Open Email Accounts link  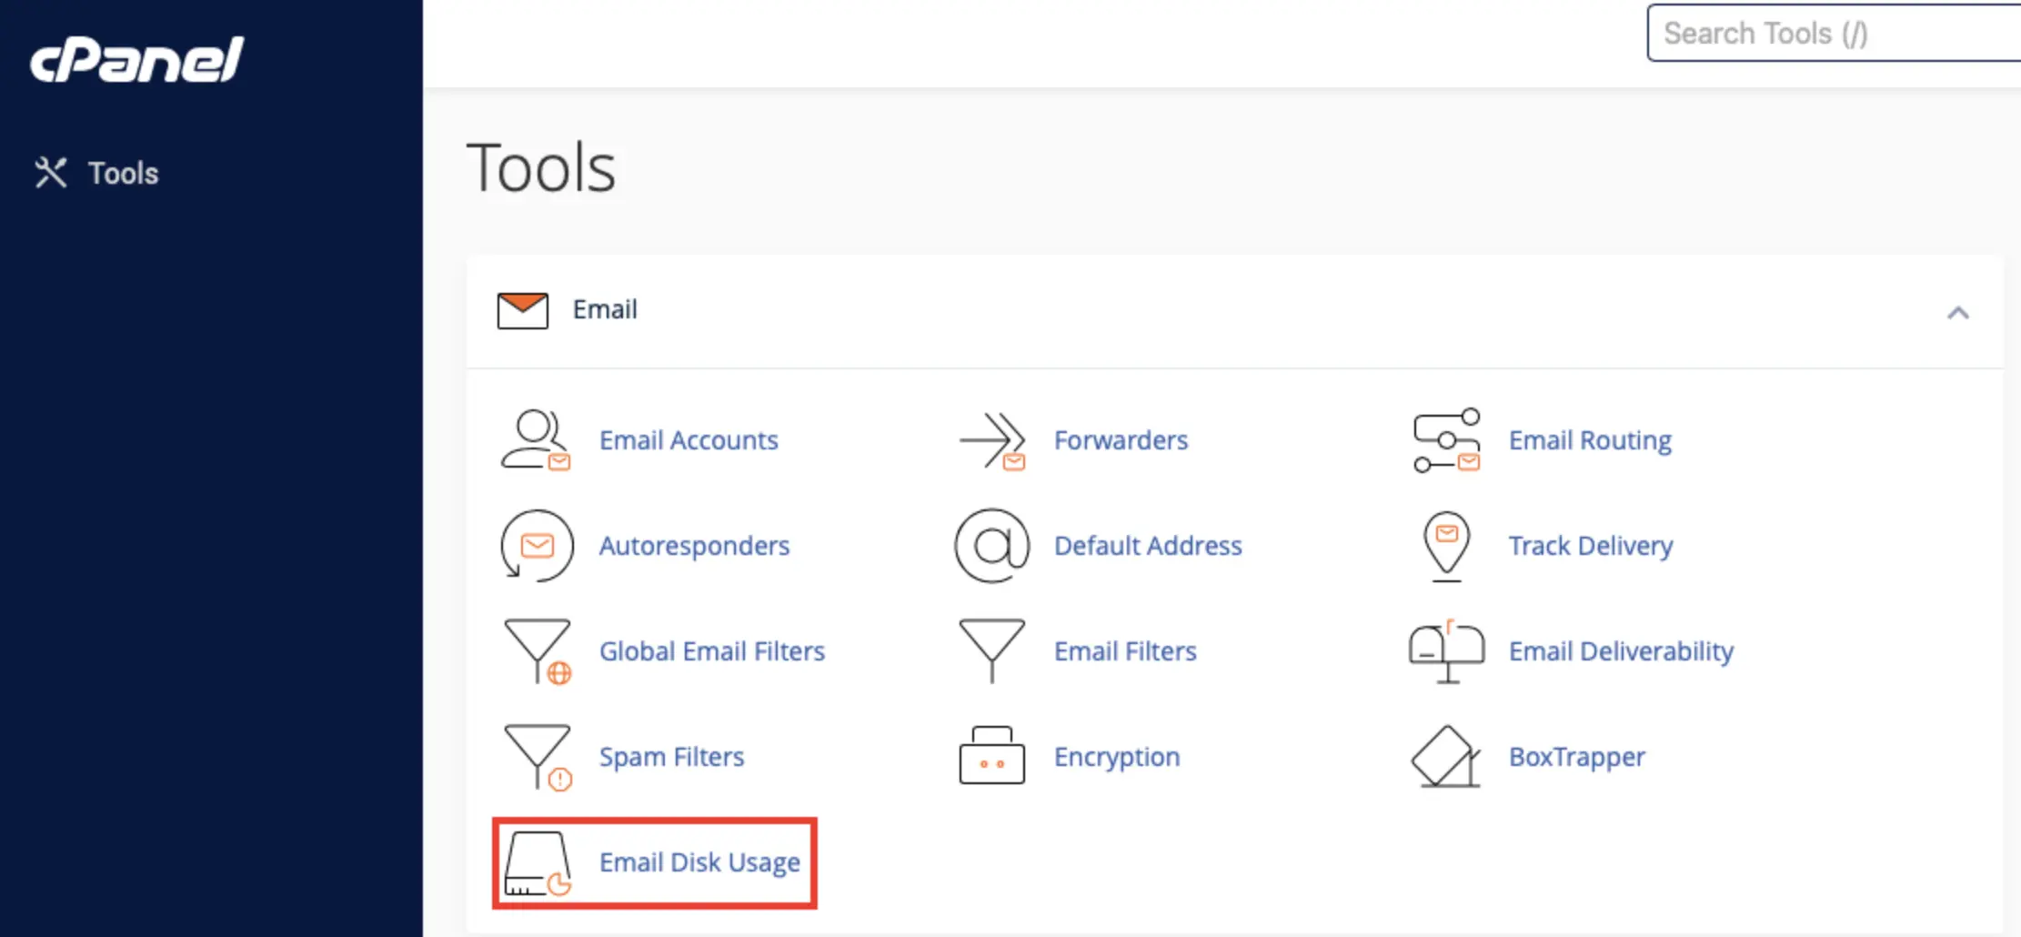point(689,440)
